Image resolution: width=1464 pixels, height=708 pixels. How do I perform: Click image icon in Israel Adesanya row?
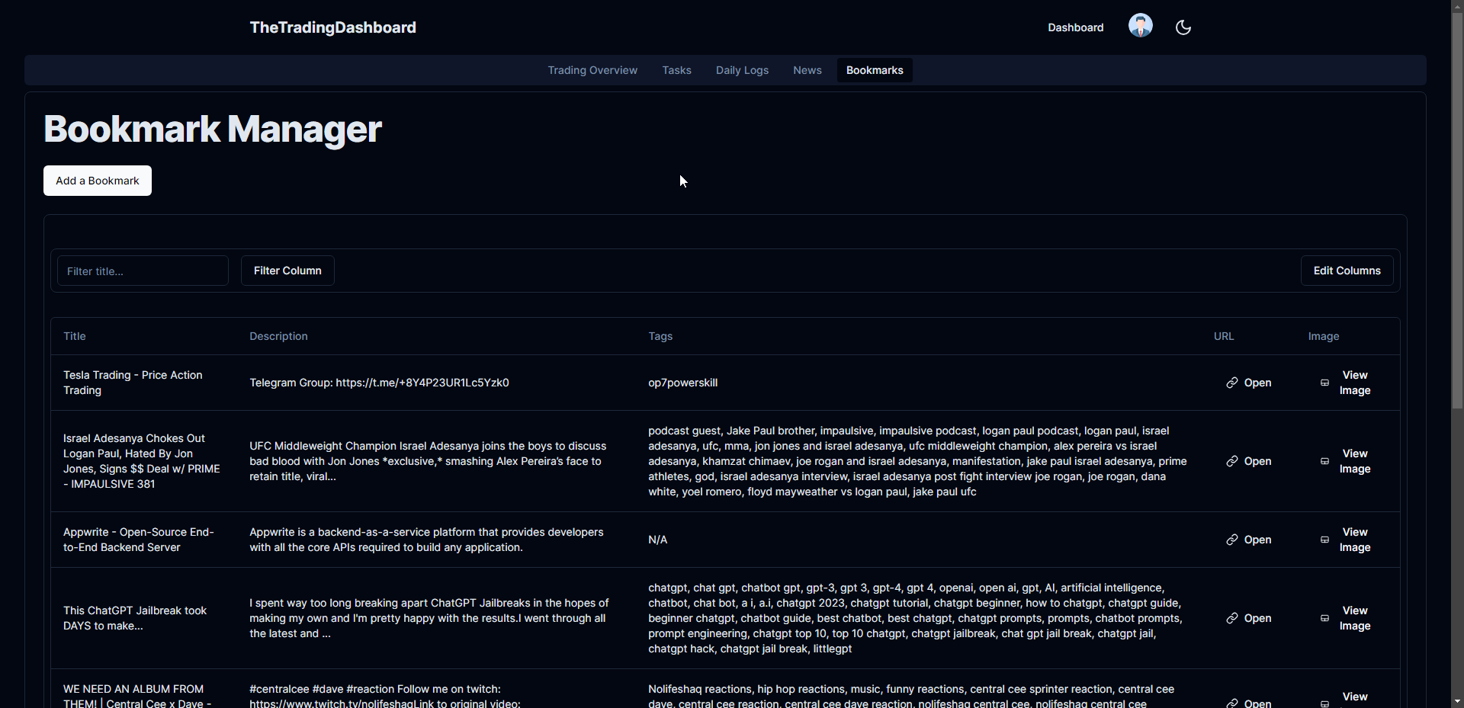[x=1324, y=461]
